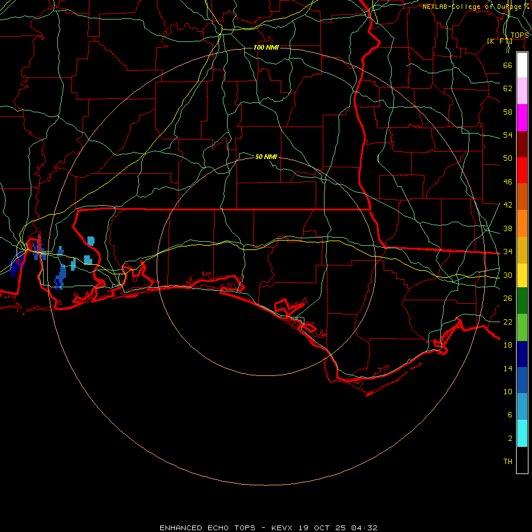Click the yellow legend swatch
Screen dimensions: 532x532
[x=522, y=275]
